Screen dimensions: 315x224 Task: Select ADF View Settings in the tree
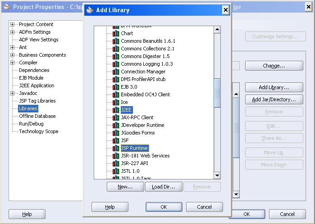click(39, 40)
